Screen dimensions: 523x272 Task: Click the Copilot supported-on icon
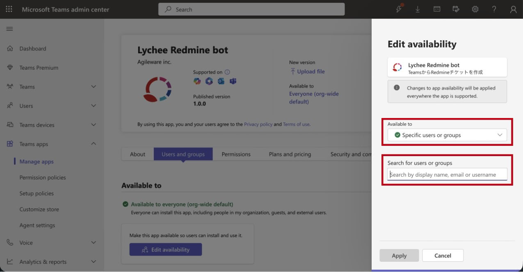pos(197,81)
